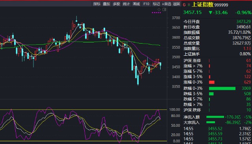
Task: Click the 统计 statistics button
Action: (126, 4)
